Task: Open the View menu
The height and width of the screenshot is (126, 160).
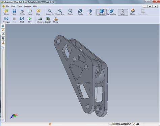Action: [x=13, y=6]
